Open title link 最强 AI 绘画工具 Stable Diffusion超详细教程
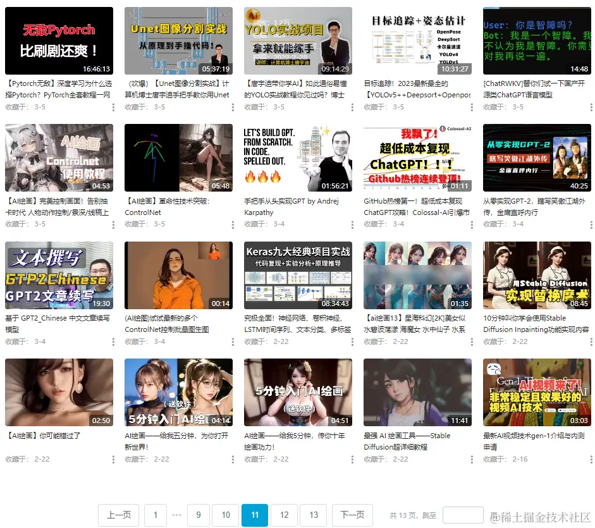595x528 pixels. tap(407, 441)
